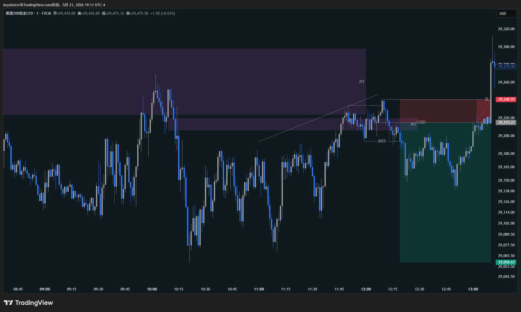Select the gray 29,215.21 entry price tag
This screenshot has width=521, height=312.
point(506,122)
